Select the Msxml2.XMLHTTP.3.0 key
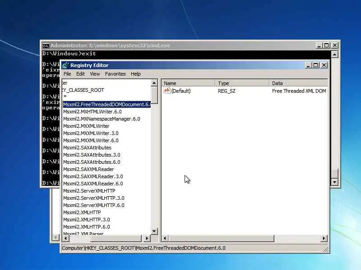This screenshot has height=270, width=361. 87,220
